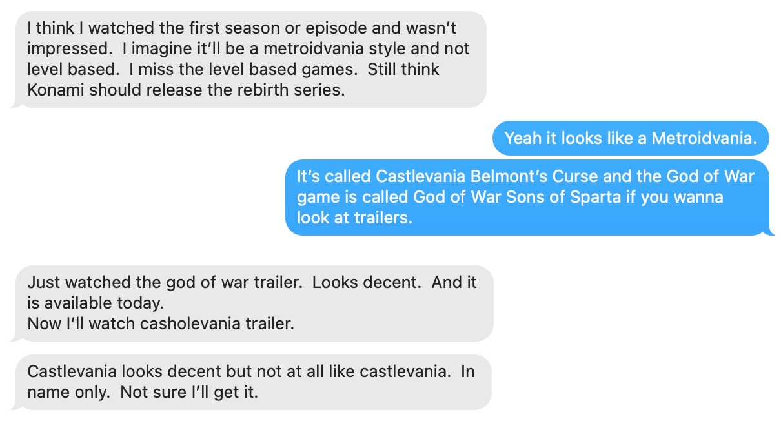Select the 'Yeah it looks like a Metroidvania' bubble
The width and height of the screenshot is (781, 421).
[631, 138]
